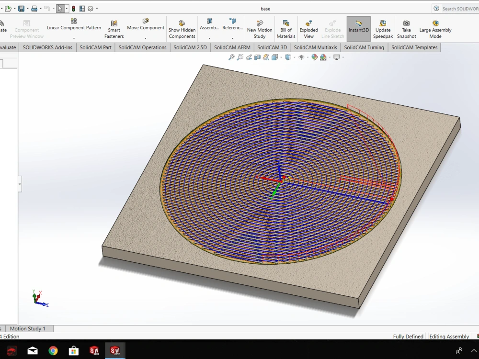Open Google Chrome from the taskbar
The image size is (479, 359).
click(53, 350)
